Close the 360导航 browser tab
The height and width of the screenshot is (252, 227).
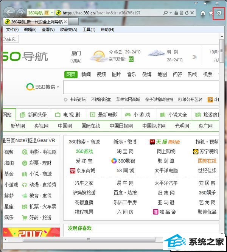(x=65, y=22)
